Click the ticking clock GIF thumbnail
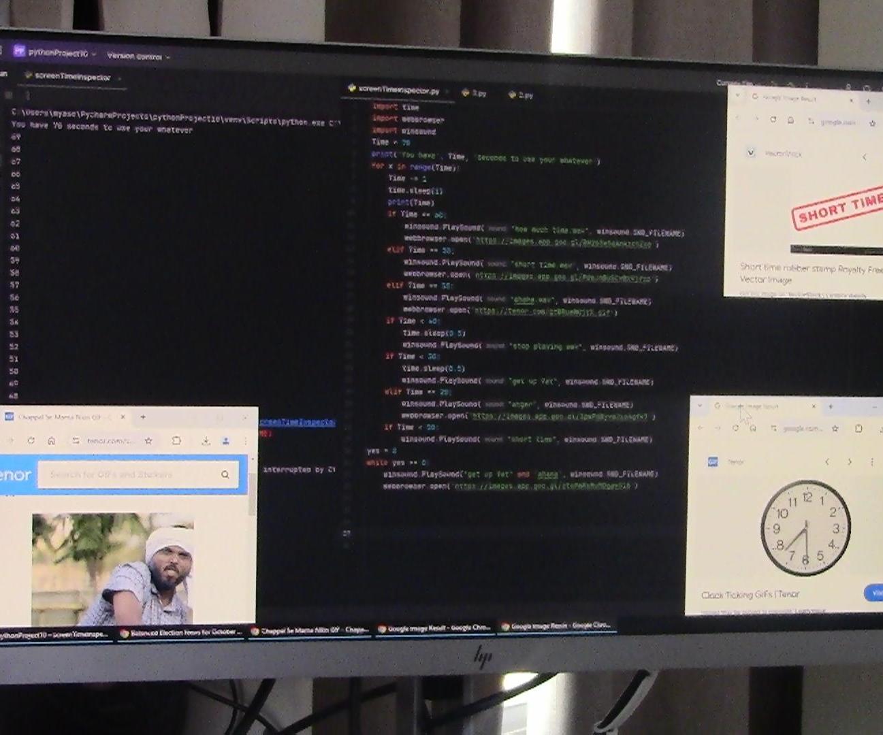The width and height of the screenshot is (883, 735). tap(807, 527)
